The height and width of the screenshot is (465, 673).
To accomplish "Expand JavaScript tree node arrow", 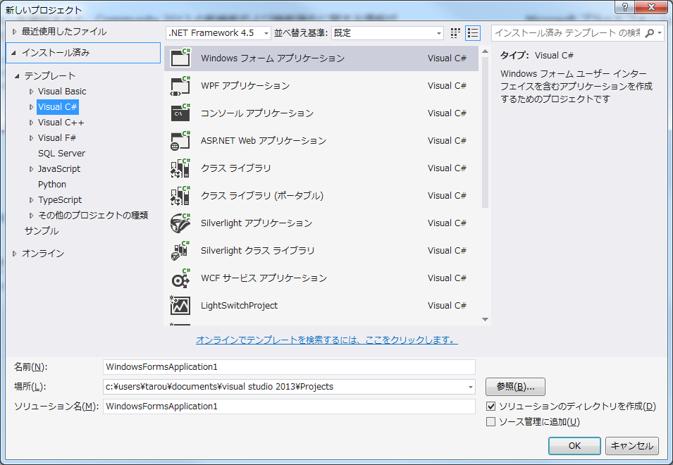I will [x=31, y=169].
